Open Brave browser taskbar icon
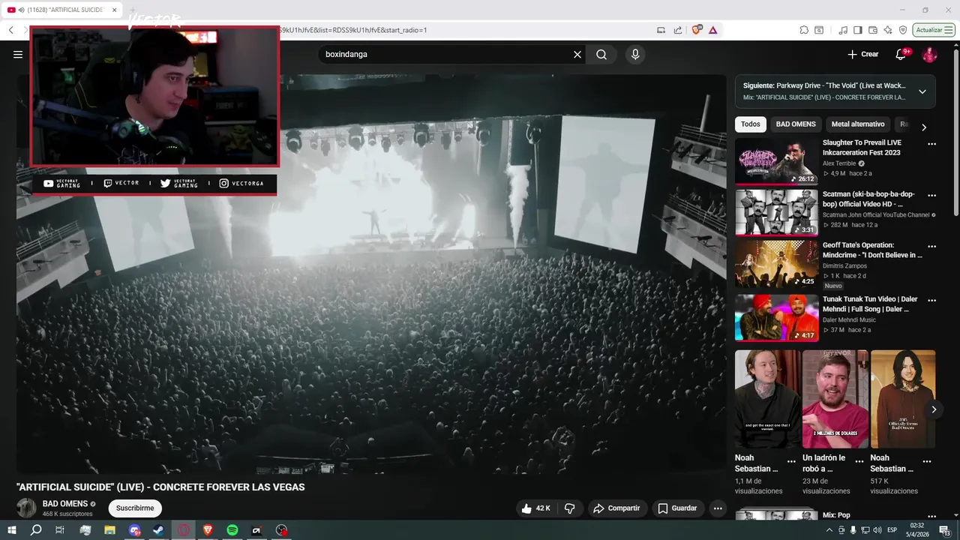 click(208, 529)
